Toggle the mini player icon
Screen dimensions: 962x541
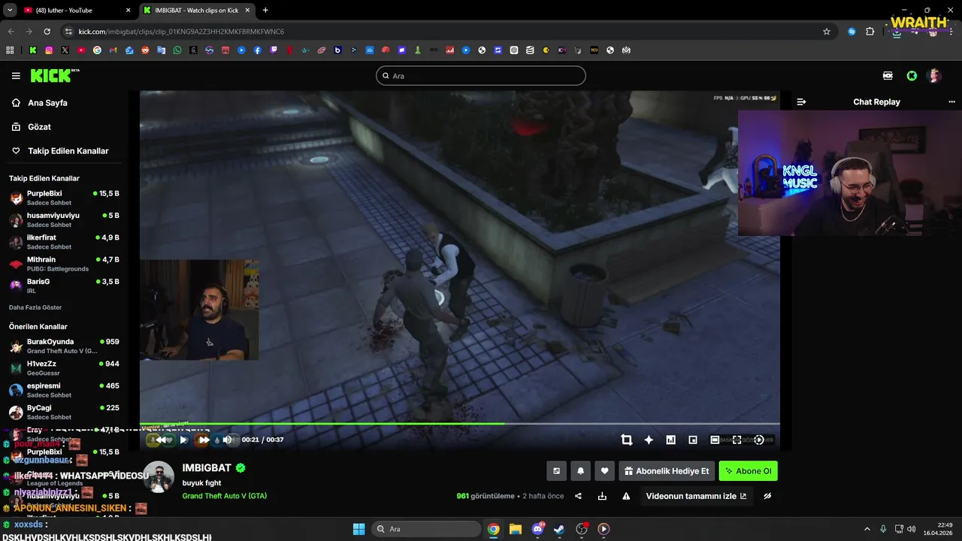tap(693, 440)
